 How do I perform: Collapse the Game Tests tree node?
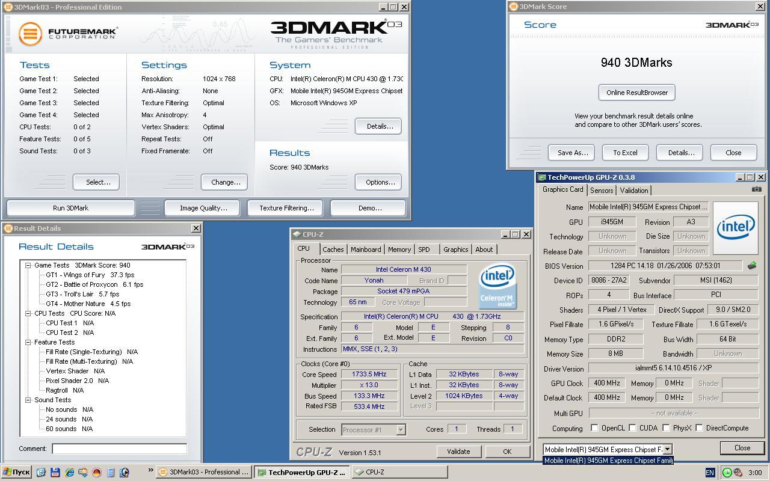coord(28,265)
